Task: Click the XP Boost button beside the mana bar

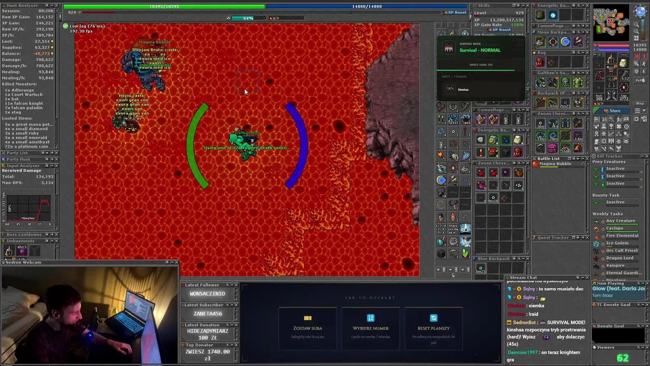Action: point(454,12)
